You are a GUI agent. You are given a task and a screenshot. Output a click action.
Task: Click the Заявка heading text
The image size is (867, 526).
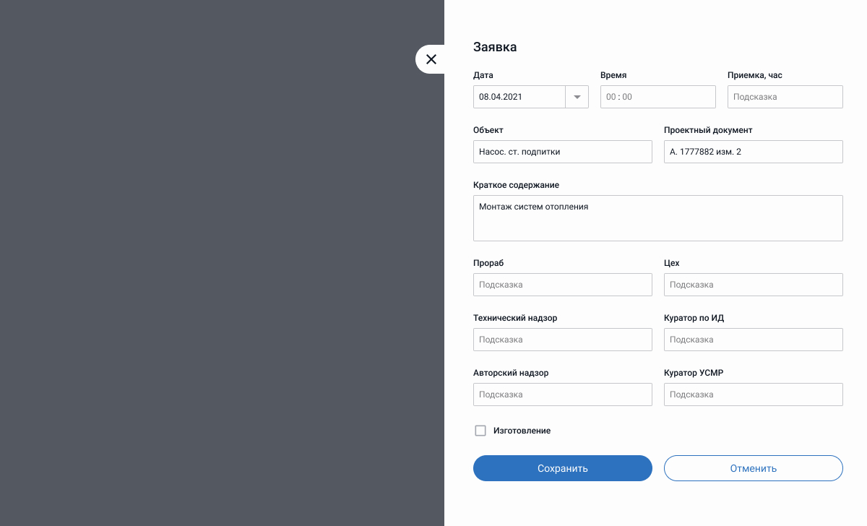(x=495, y=48)
